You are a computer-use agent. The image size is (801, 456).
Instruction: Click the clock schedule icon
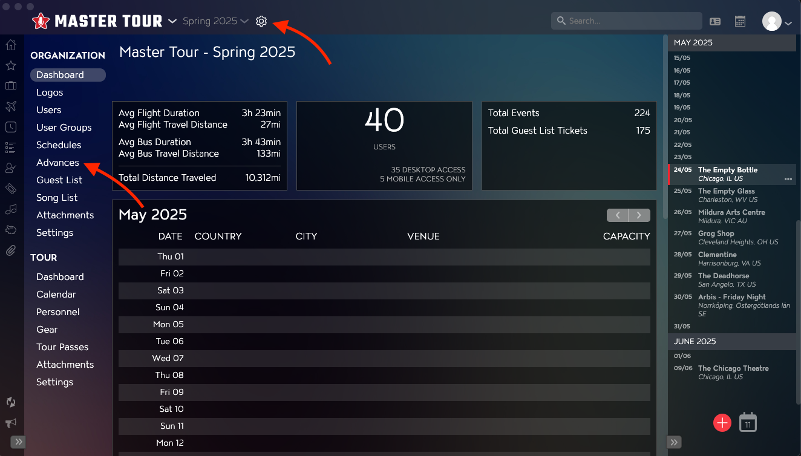point(10,127)
